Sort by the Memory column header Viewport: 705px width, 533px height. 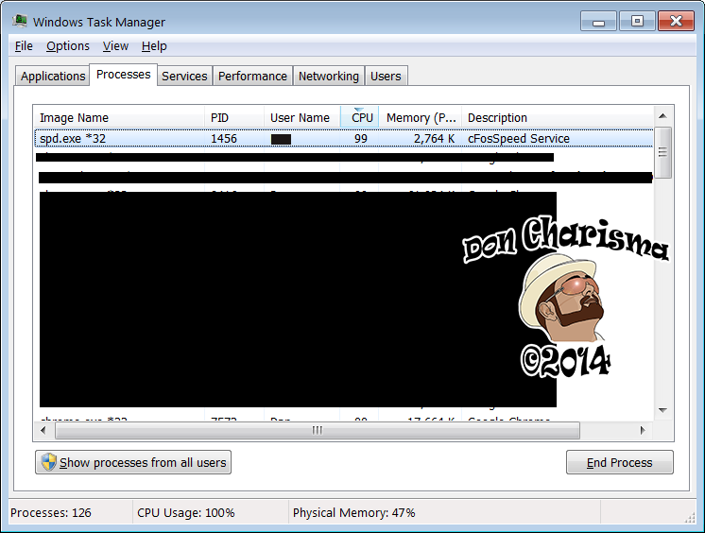click(x=421, y=117)
